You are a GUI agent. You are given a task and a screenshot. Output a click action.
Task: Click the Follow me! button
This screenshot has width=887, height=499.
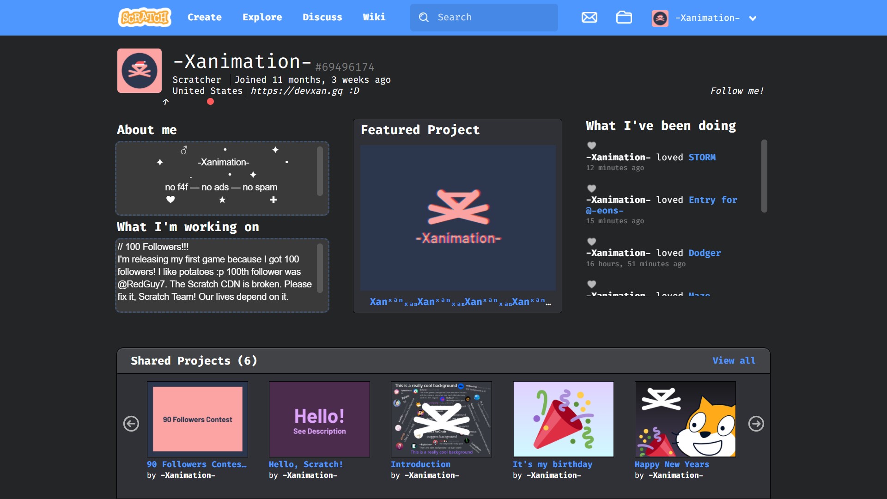point(737,91)
